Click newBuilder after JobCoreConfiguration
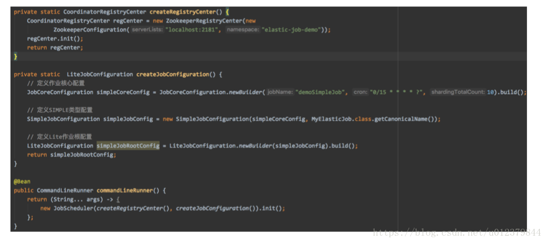Image resolution: width=547 pixels, height=243 pixels. pyautogui.click(x=245, y=93)
